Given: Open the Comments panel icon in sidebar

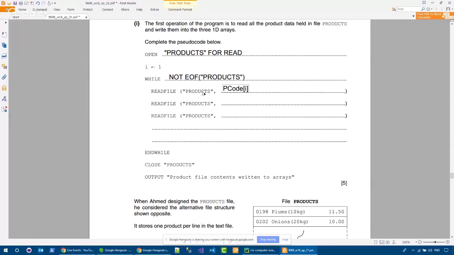Looking at the screenshot, I should pyautogui.click(x=4, y=66).
